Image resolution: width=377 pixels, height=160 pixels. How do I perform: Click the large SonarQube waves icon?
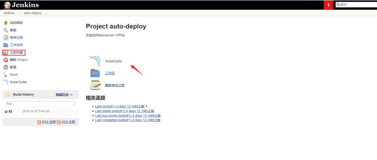95,61
